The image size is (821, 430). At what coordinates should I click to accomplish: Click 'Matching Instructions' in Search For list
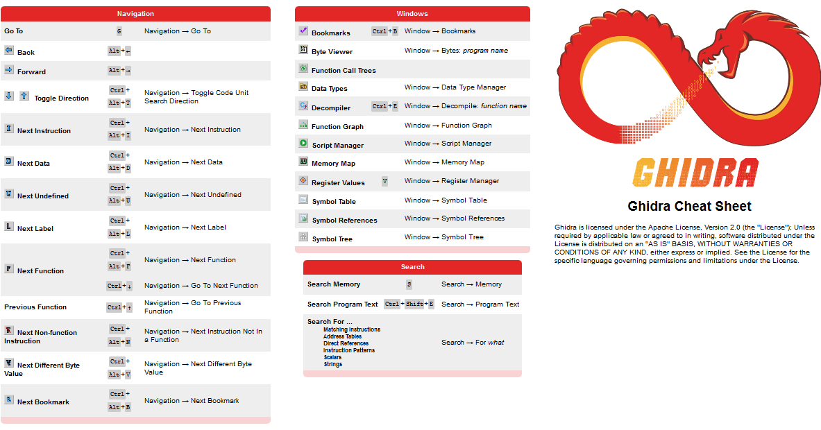point(352,329)
